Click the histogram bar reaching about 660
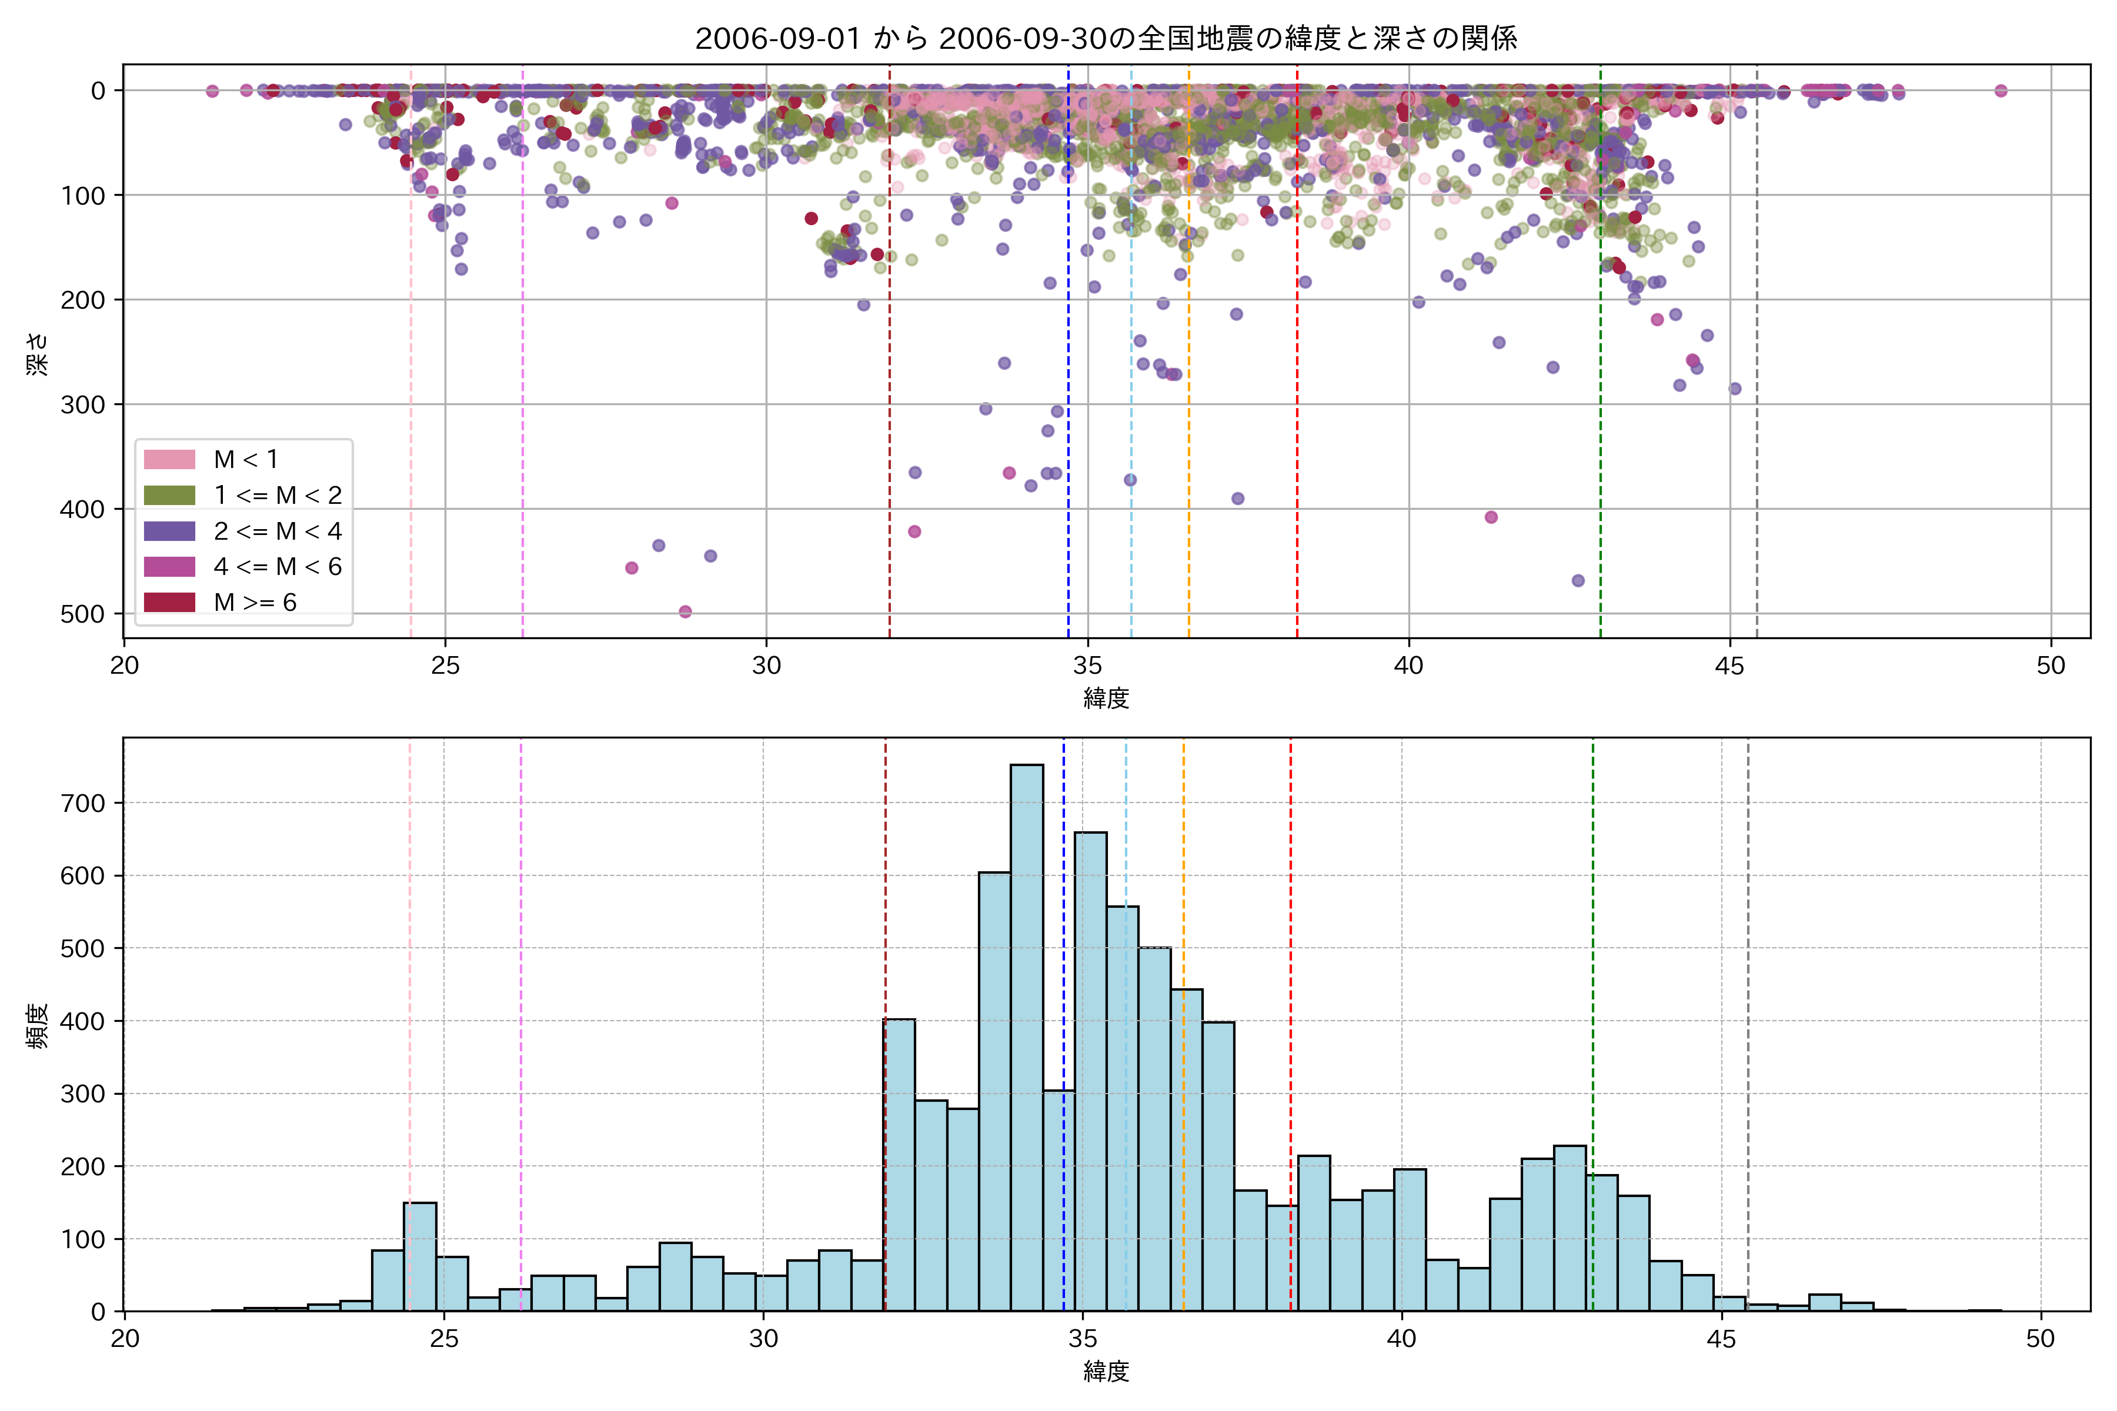Viewport: 2117px width, 1411px height. pos(1091,1071)
